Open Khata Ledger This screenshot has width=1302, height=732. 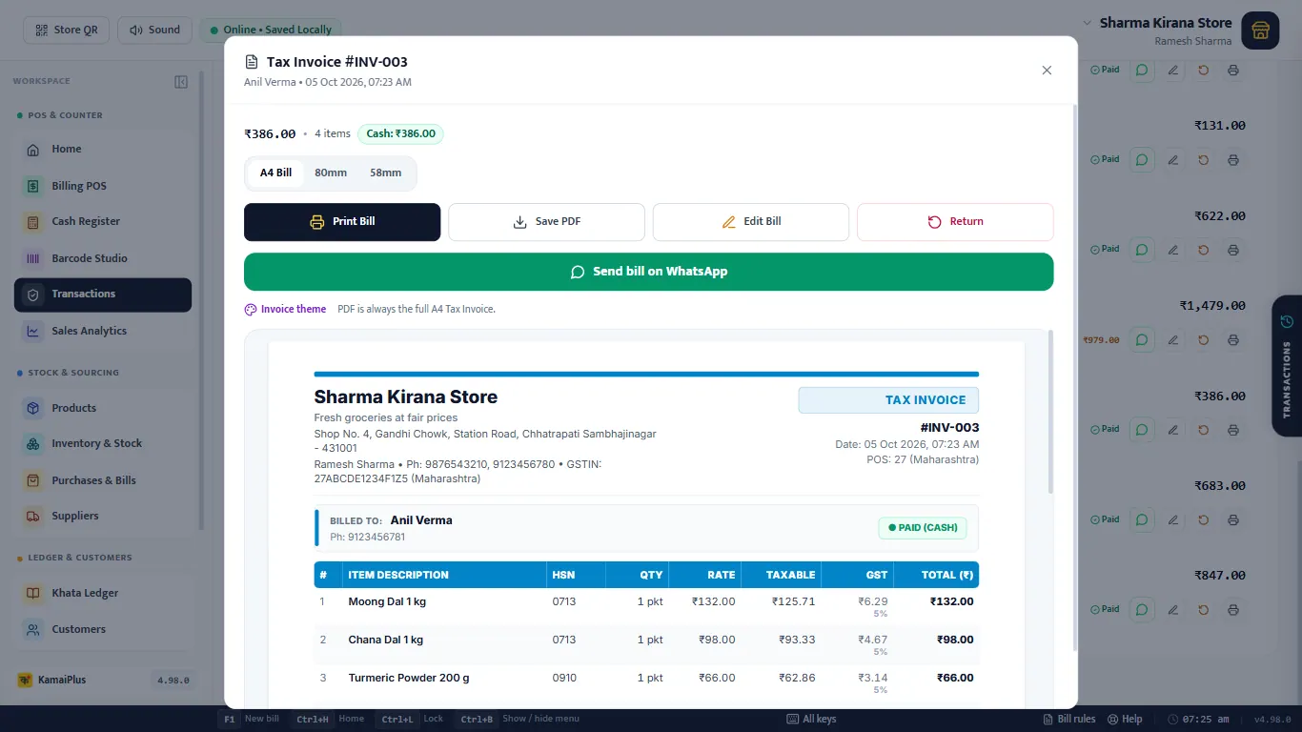tap(103, 593)
